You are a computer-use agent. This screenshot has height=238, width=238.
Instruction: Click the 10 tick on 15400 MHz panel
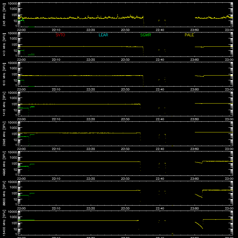15,229
